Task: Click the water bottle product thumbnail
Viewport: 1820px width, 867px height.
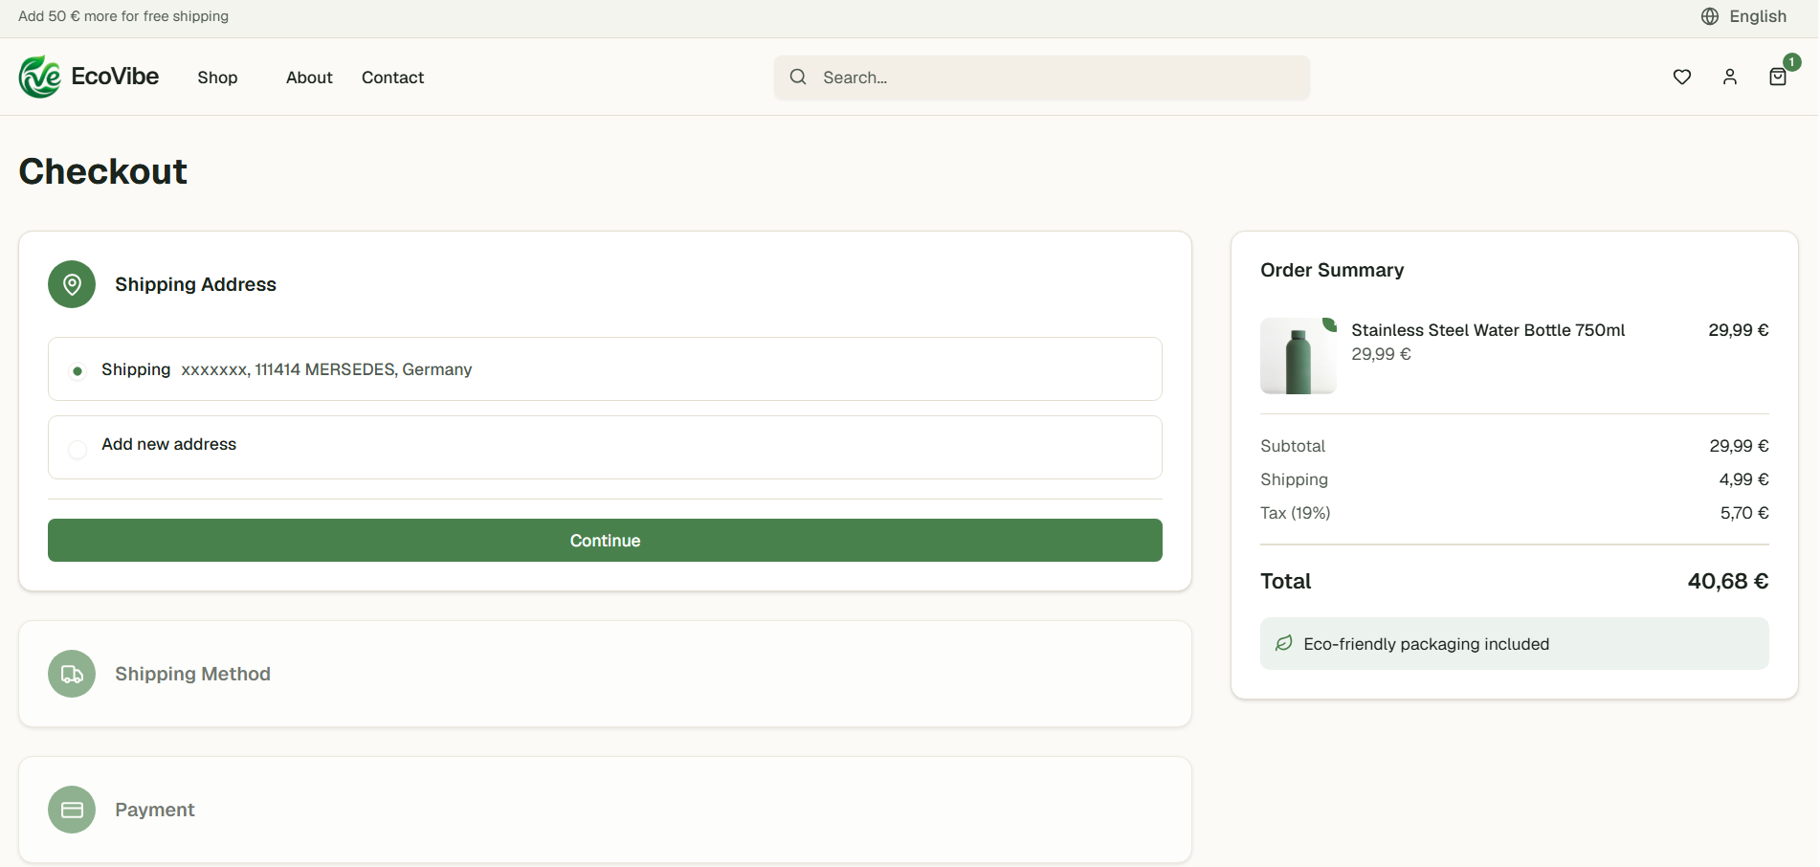Action: 1298,356
